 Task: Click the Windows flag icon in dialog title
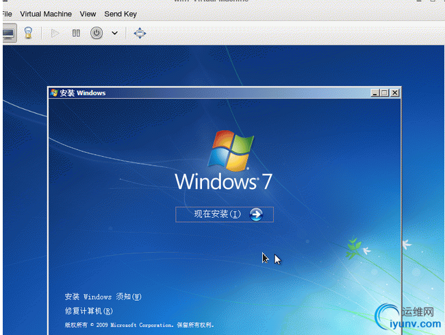[x=54, y=93]
